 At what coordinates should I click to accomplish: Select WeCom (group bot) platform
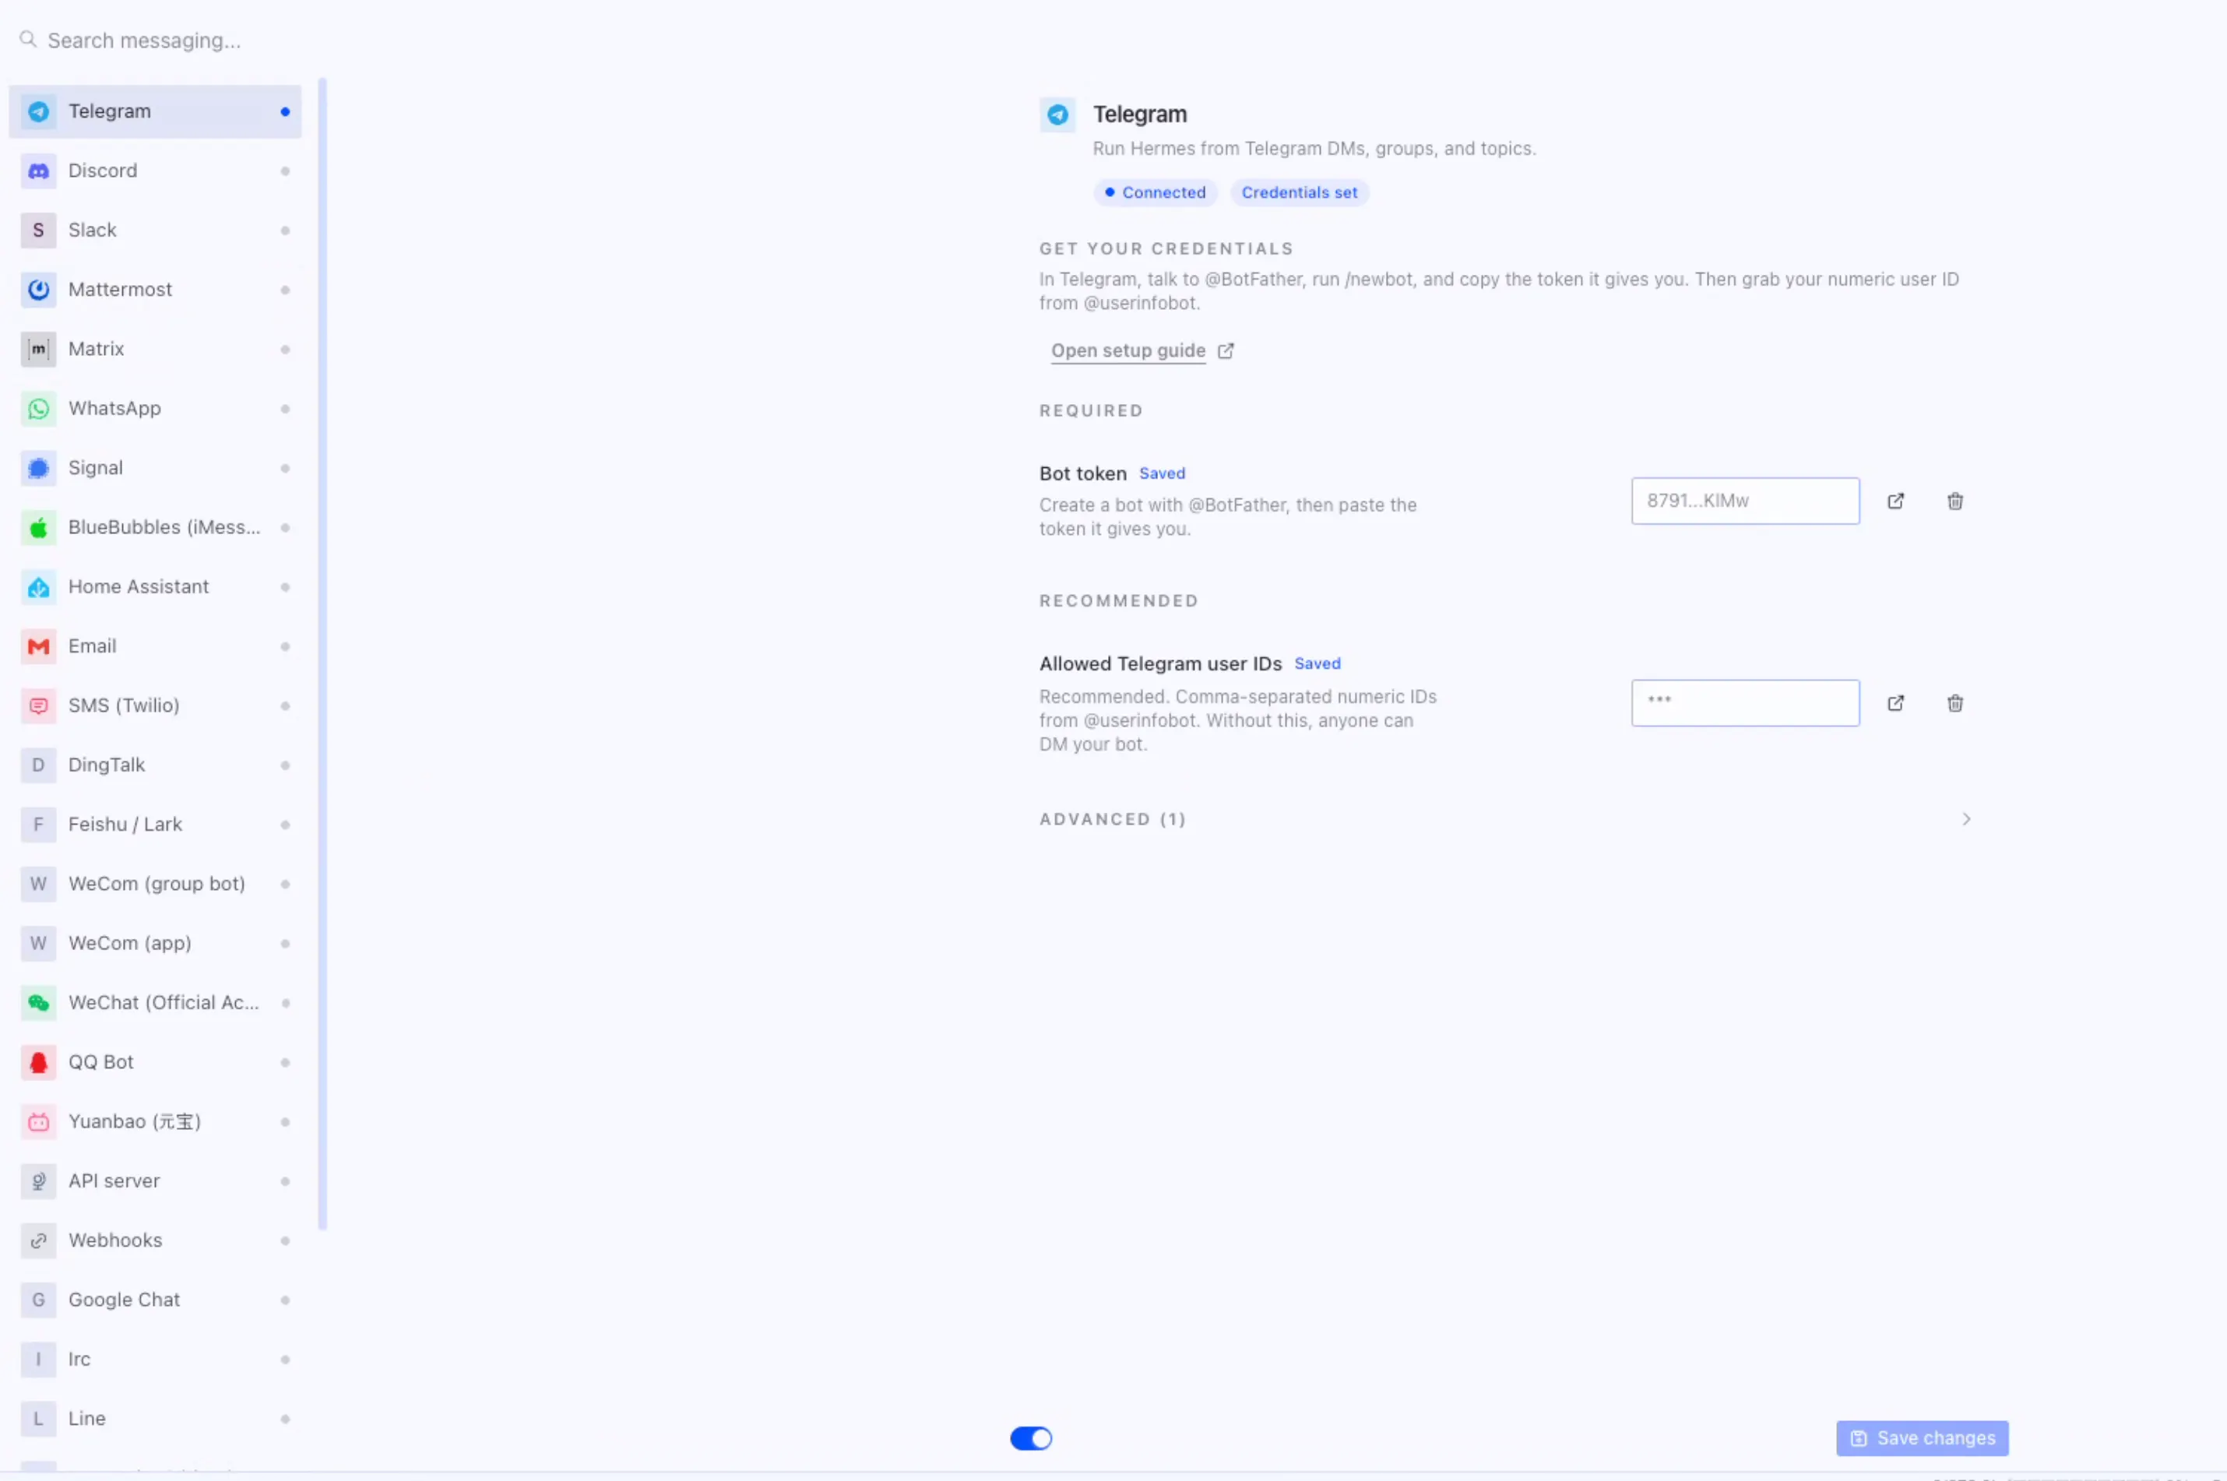tap(155, 885)
